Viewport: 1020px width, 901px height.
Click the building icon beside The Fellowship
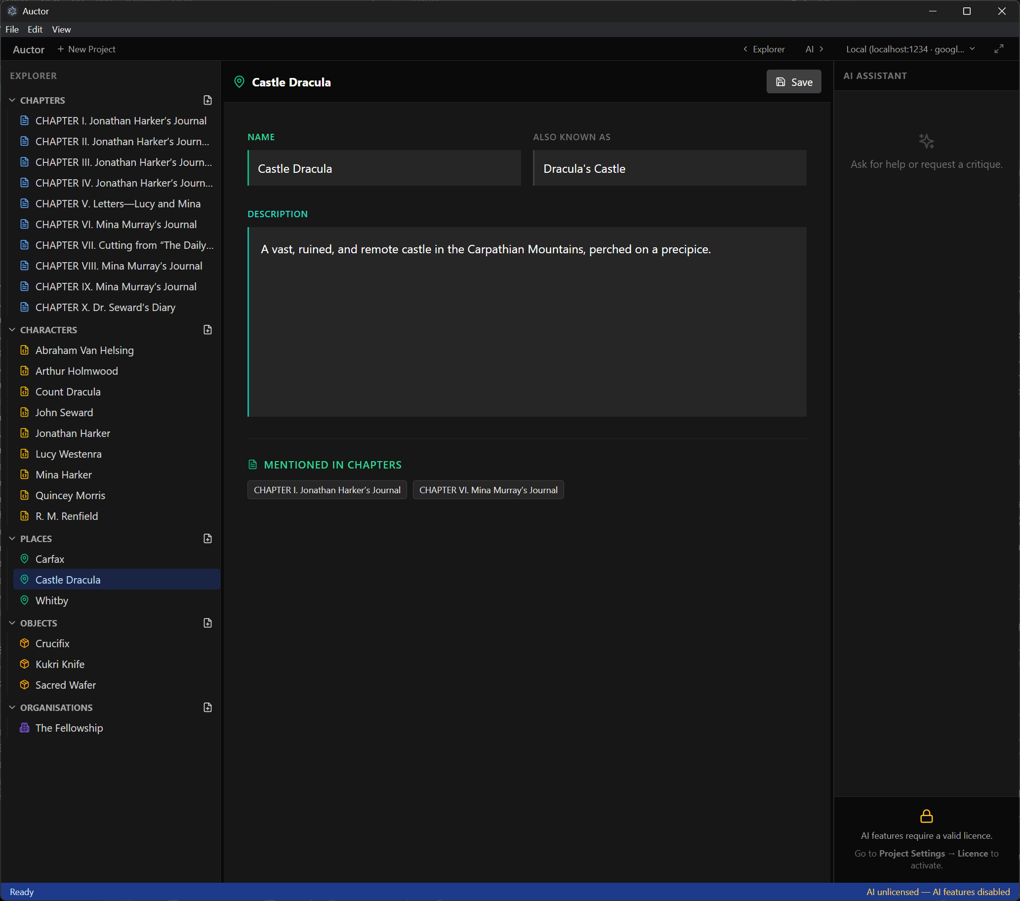[24, 727]
